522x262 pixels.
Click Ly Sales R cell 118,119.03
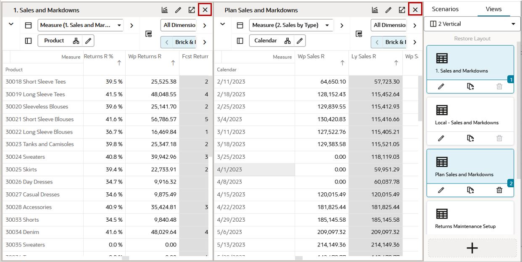click(375, 157)
